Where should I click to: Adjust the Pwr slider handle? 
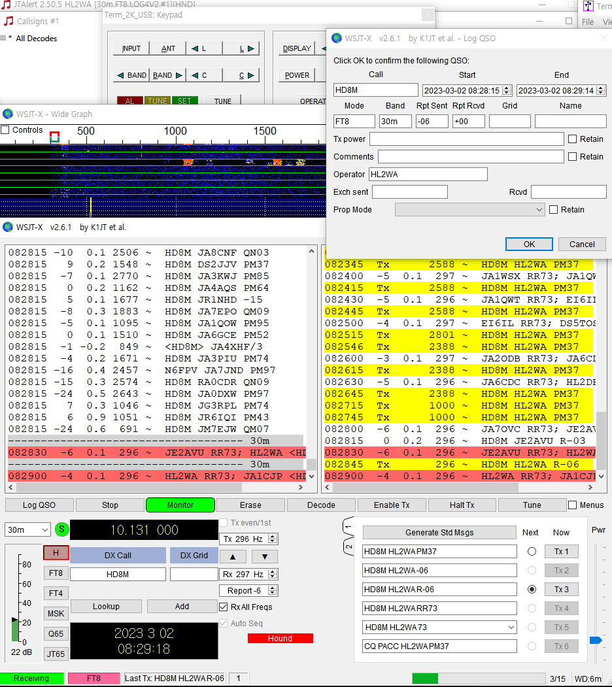pos(596,640)
